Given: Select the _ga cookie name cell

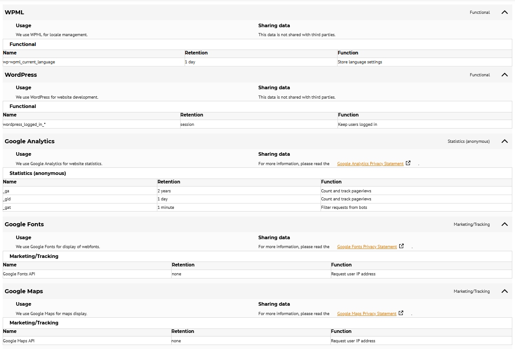Looking at the screenshot, I should [x=80, y=191].
